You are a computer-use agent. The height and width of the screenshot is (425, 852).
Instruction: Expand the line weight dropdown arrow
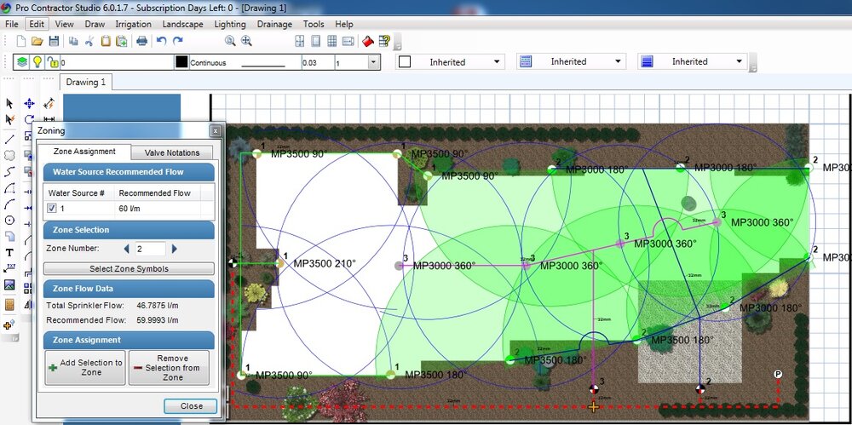click(373, 62)
